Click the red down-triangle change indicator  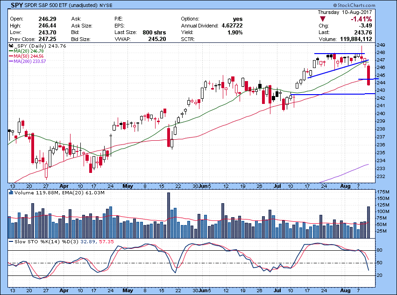[x=322, y=19]
